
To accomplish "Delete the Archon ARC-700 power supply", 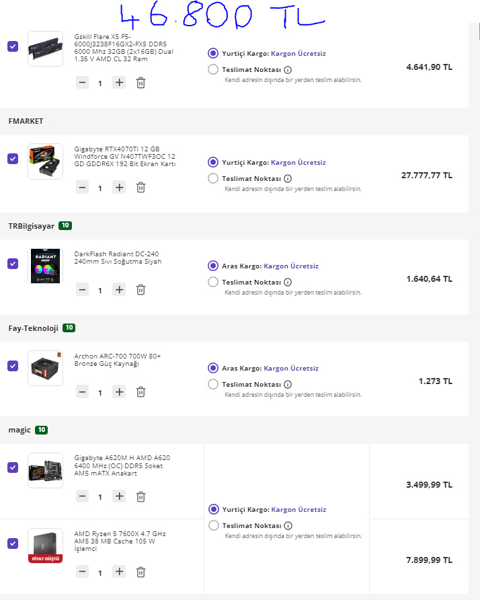I will pos(141,391).
